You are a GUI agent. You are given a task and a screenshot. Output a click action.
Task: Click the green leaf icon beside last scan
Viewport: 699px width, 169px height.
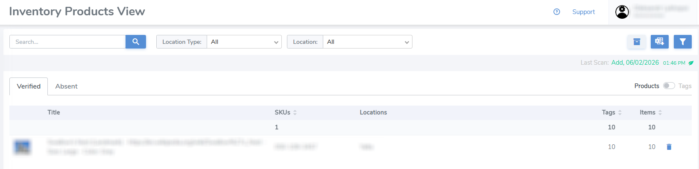pyautogui.click(x=691, y=63)
